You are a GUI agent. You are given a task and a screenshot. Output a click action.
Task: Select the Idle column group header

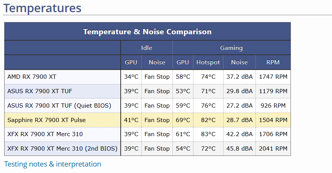tap(147, 48)
